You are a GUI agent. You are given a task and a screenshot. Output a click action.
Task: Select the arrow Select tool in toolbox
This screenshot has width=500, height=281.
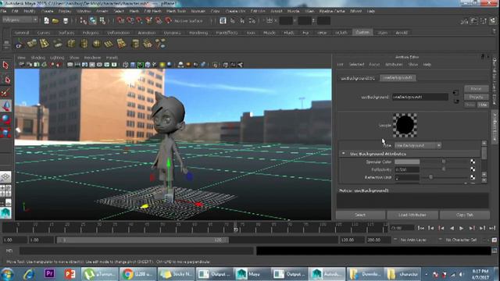[5, 66]
